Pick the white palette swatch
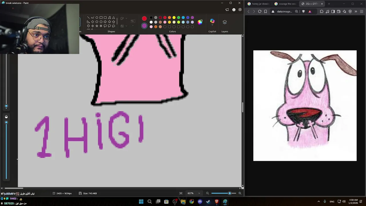This screenshot has height=206, width=366. click(x=151, y=22)
